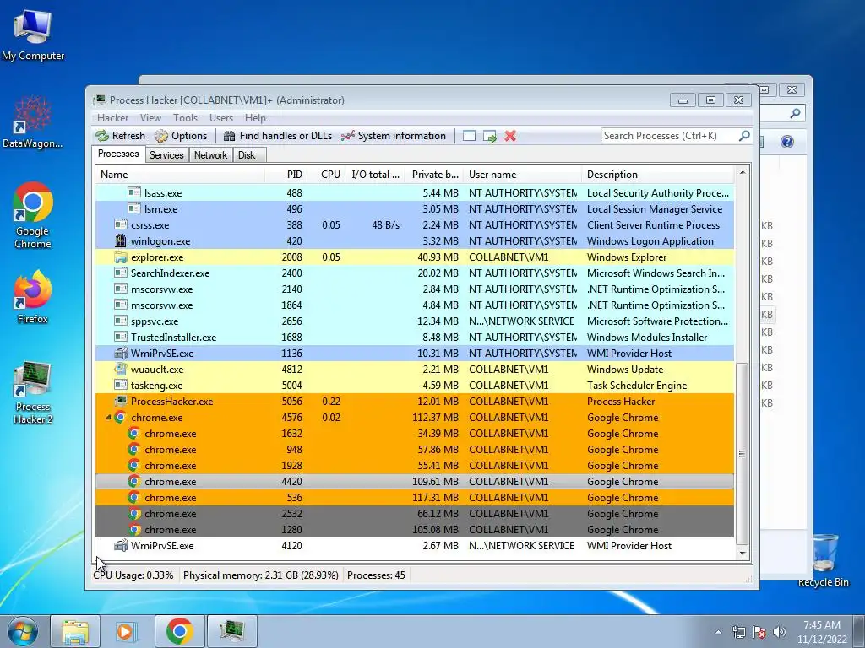Click the help icon in the background window
Viewport: 865px width, 648px height.
click(x=787, y=142)
